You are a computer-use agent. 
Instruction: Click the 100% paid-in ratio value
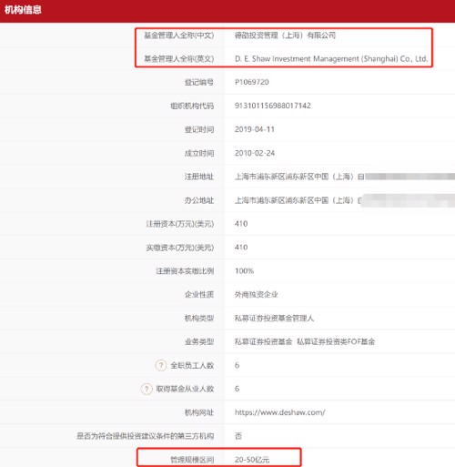tap(244, 271)
